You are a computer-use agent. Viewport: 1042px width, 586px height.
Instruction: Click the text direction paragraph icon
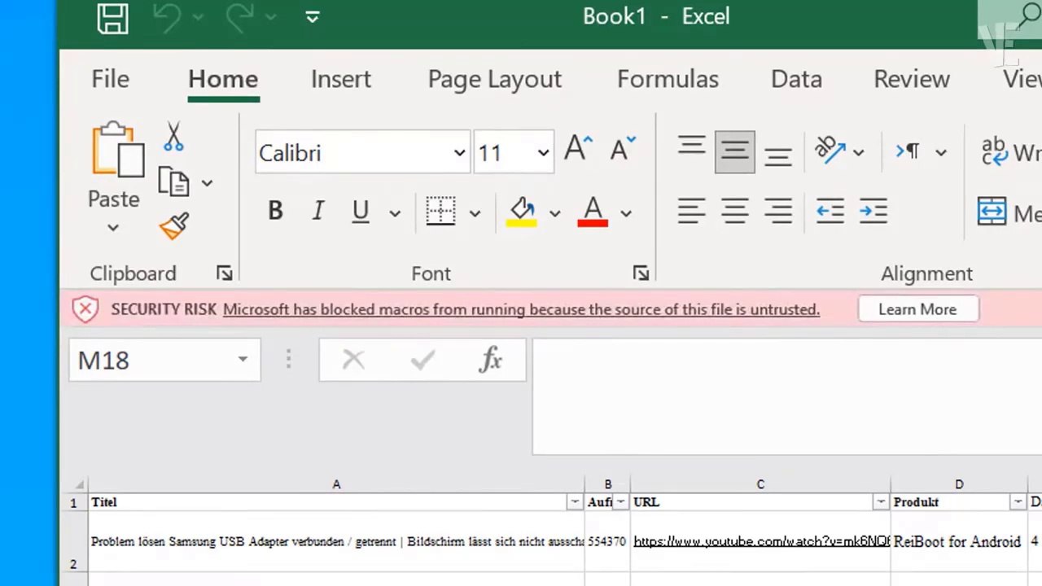pos(909,151)
